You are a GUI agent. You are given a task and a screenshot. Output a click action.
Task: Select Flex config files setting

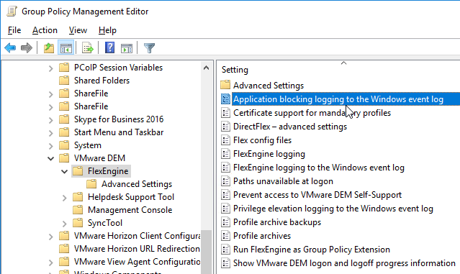point(262,140)
